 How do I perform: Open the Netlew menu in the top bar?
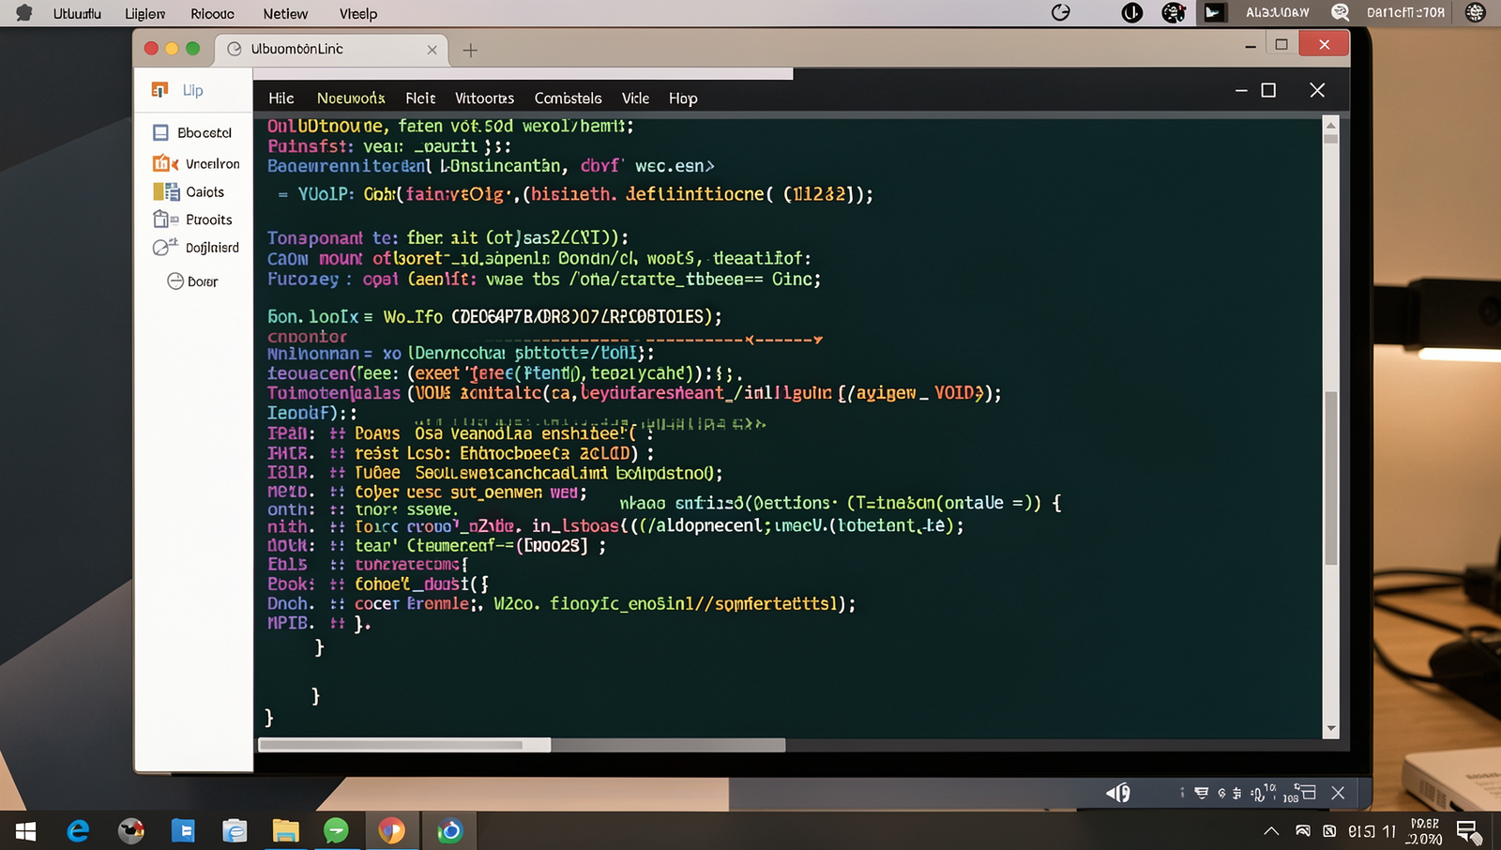[x=285, y=14]
